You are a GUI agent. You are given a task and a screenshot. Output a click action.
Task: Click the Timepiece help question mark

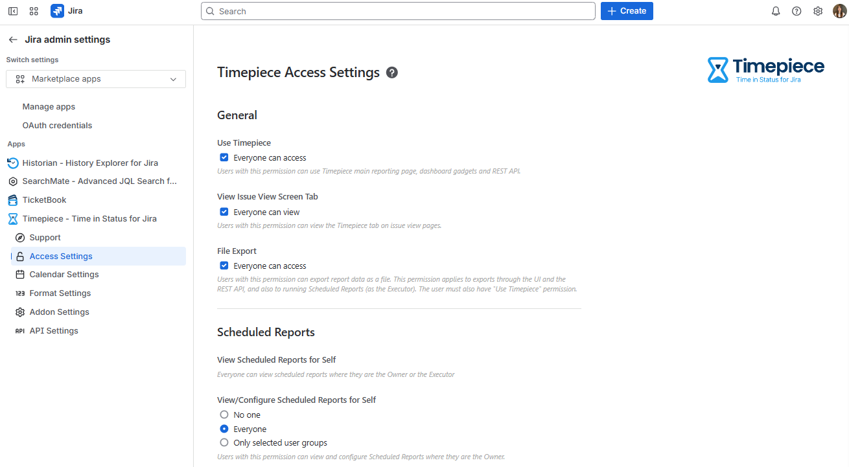[392, 73]
